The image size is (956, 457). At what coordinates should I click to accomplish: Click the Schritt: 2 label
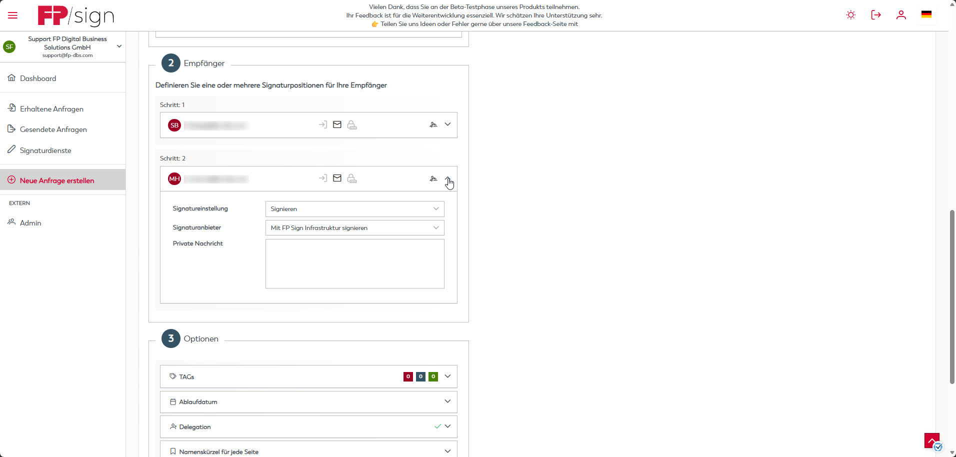click(173, 158)
